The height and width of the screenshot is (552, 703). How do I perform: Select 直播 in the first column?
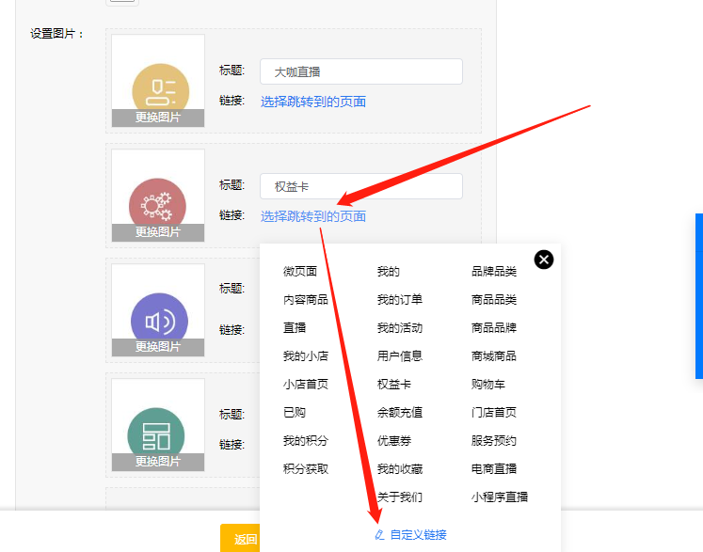pyautogui.click(x=295, y=328)
